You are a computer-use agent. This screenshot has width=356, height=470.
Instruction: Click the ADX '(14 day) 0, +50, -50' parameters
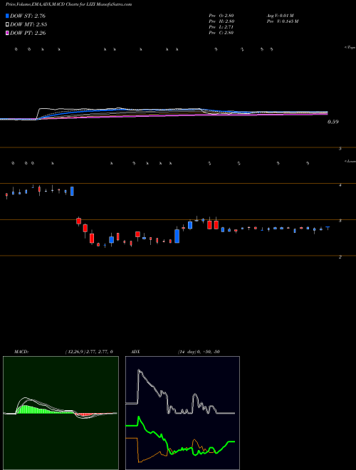[199, 352]
